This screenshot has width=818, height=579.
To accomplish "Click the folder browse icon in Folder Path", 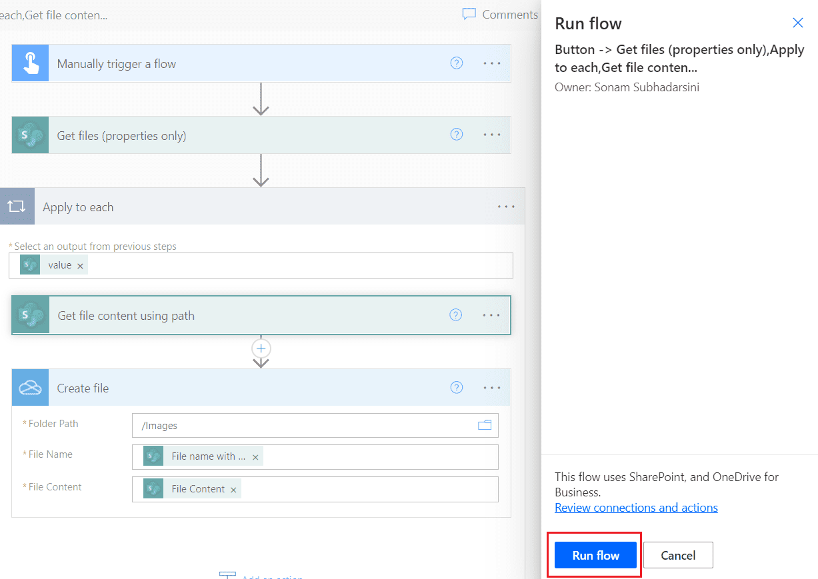I will coord(485,424).
